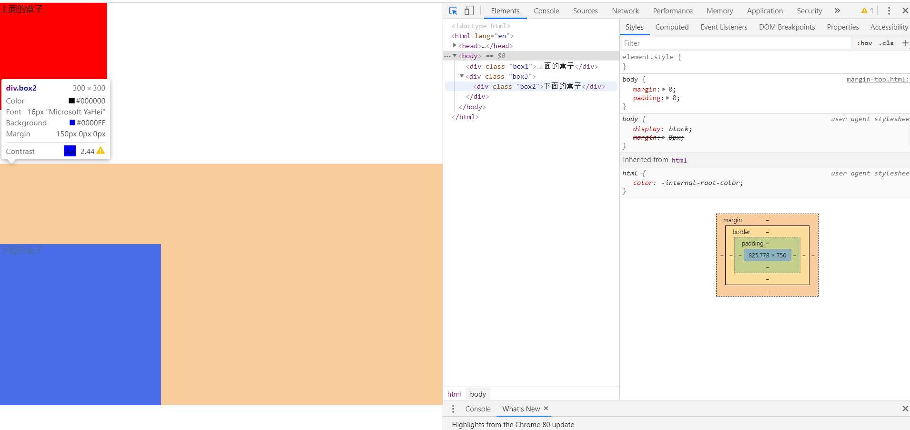Open the drawer three-dot menu
Screen dimensions: 910x430
pyautogui.click(x=453, y=409)
